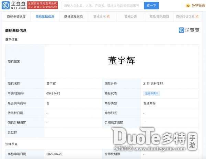Viewport: 206px width, 159px height.
Task: Click the 商标名称 row label
Action: pos(14,84)
